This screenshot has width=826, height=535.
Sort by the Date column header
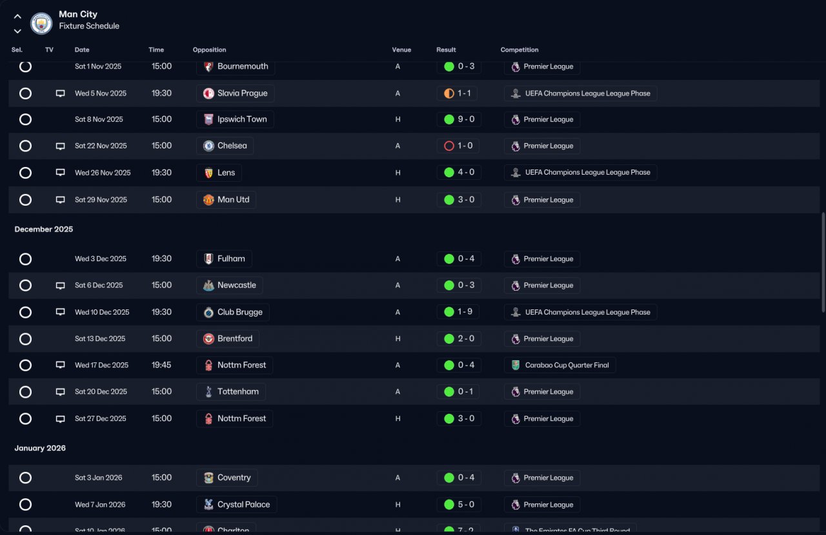[x=82, y=50]
